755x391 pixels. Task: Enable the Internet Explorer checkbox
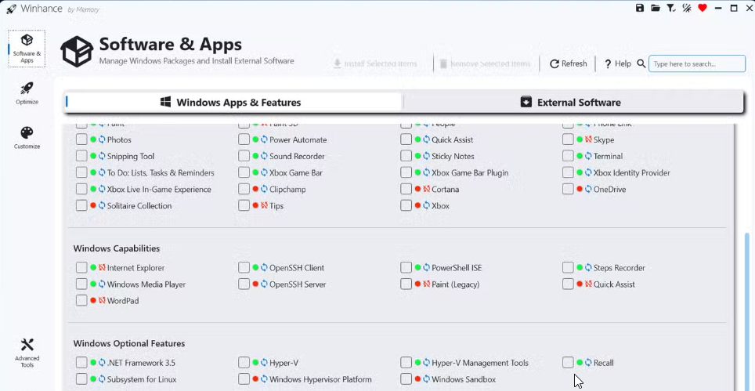click(x=81, y=268)
